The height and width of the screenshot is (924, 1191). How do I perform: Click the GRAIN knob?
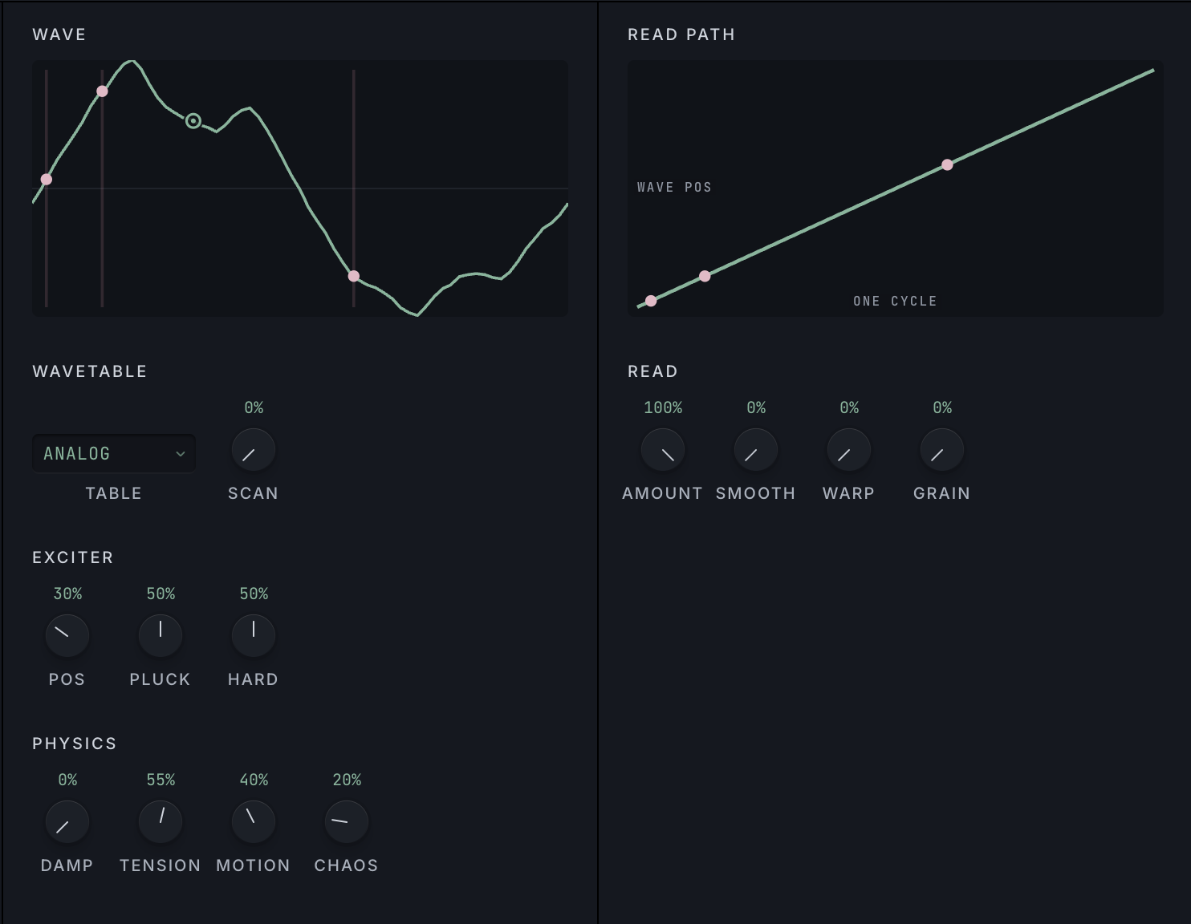pos(942,450)
